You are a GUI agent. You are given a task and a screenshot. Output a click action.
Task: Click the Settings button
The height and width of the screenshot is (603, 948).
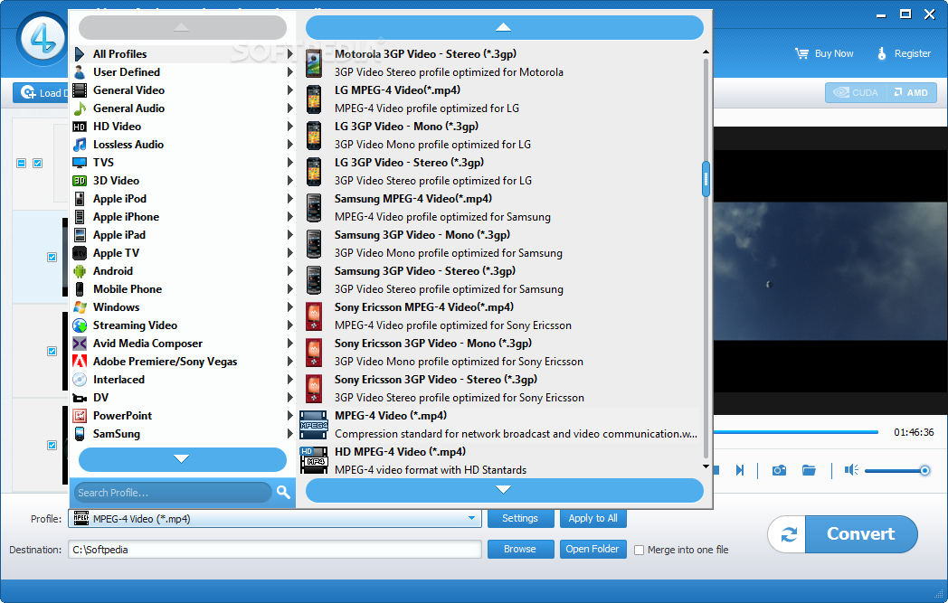(520, 518)
